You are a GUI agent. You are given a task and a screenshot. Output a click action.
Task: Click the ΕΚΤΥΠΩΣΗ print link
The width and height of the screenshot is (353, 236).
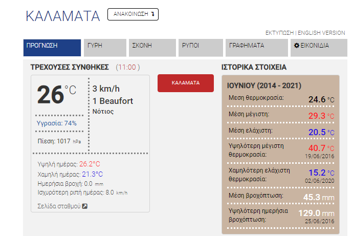point(279,33)
